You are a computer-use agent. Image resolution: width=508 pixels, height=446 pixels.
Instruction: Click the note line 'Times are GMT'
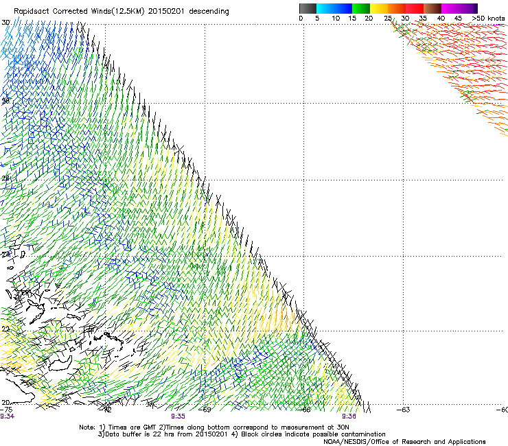[x=132, y=427]
